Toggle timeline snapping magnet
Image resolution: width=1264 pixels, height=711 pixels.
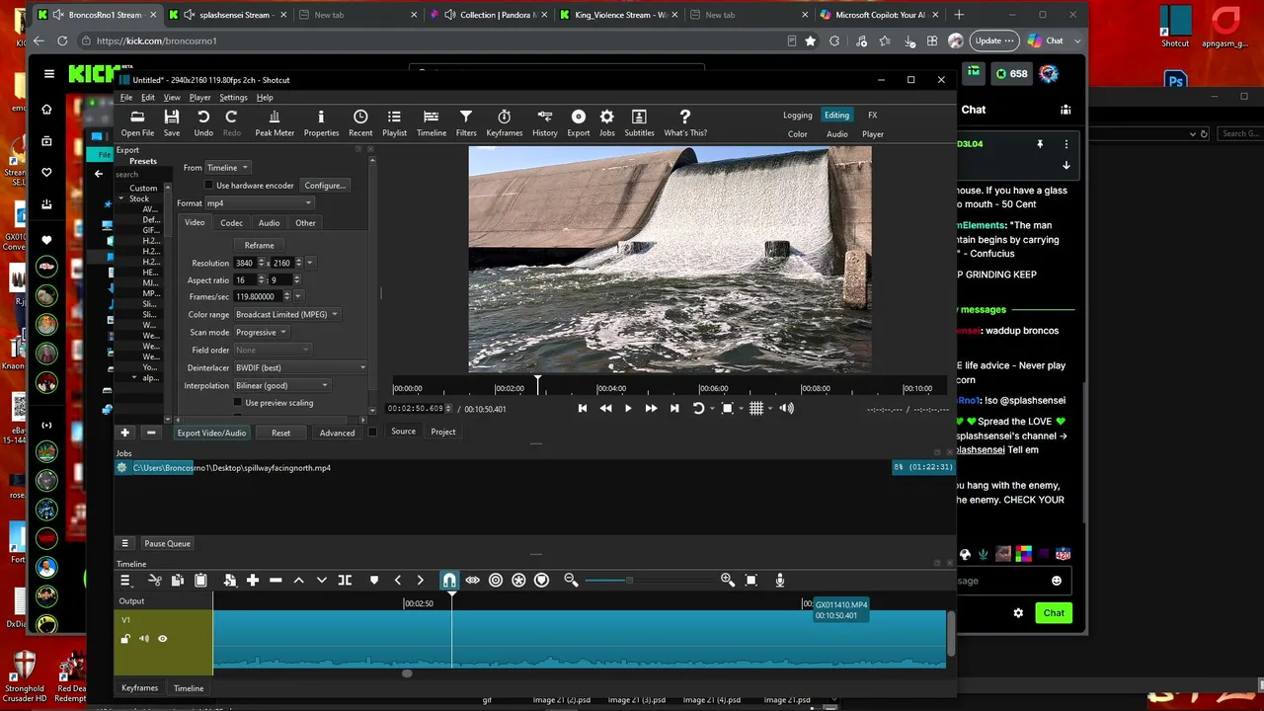[449, 581]
